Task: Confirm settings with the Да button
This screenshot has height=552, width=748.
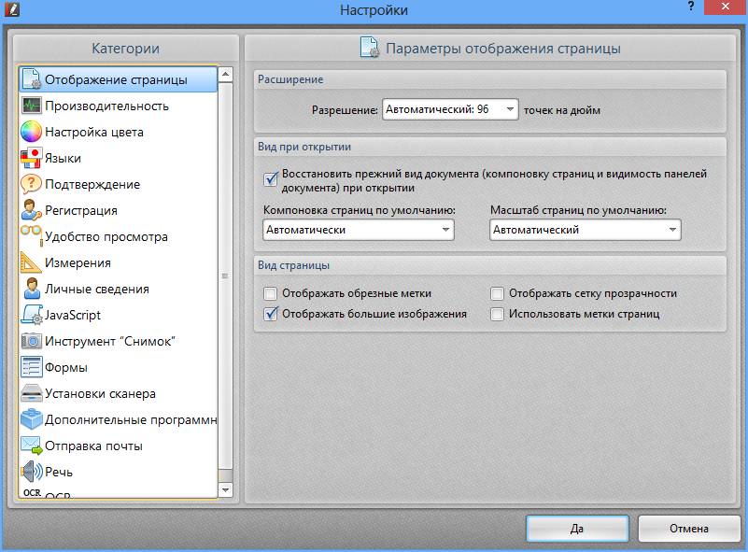Action: (x=577, y=528)
